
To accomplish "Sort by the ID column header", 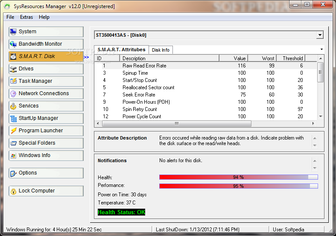I will 107,58.
